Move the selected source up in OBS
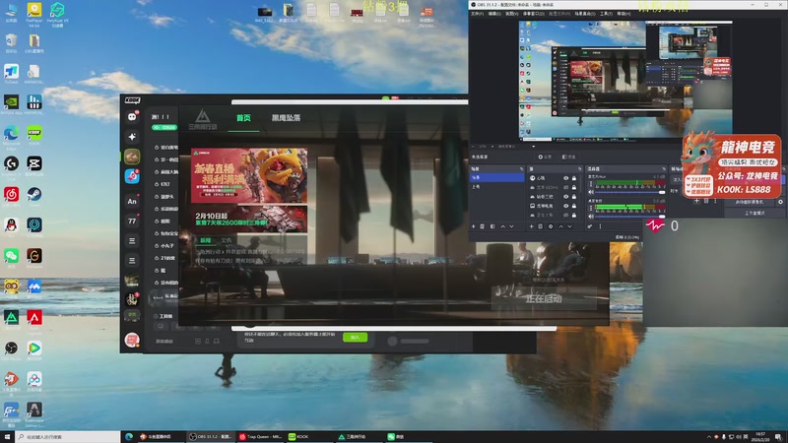This screenshot has height=443, width=788. pos(560,226)
